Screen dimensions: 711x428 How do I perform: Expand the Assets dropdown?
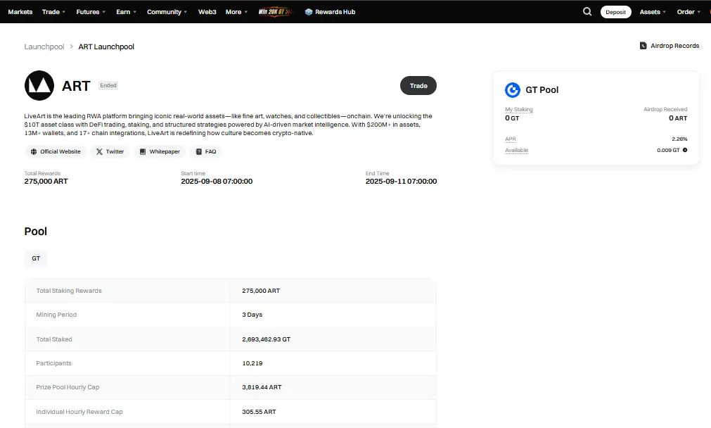tap(653, 12)
